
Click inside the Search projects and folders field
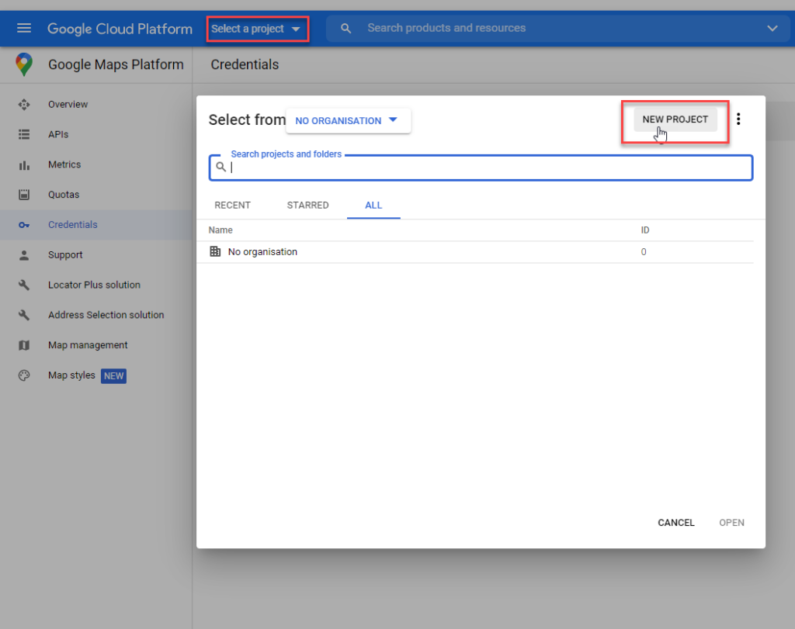480,167
